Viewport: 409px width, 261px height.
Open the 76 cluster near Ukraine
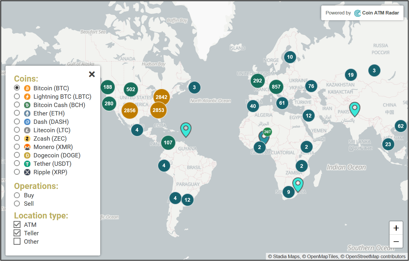click(x=311, y=86)
